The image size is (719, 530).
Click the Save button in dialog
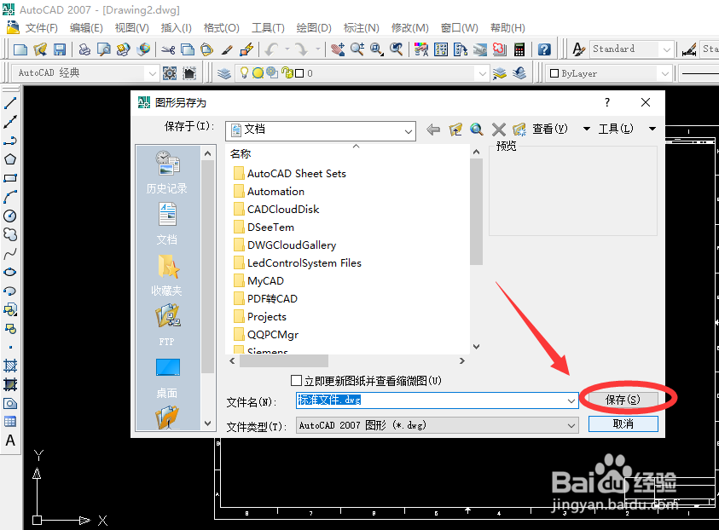[x=623, y=400]
